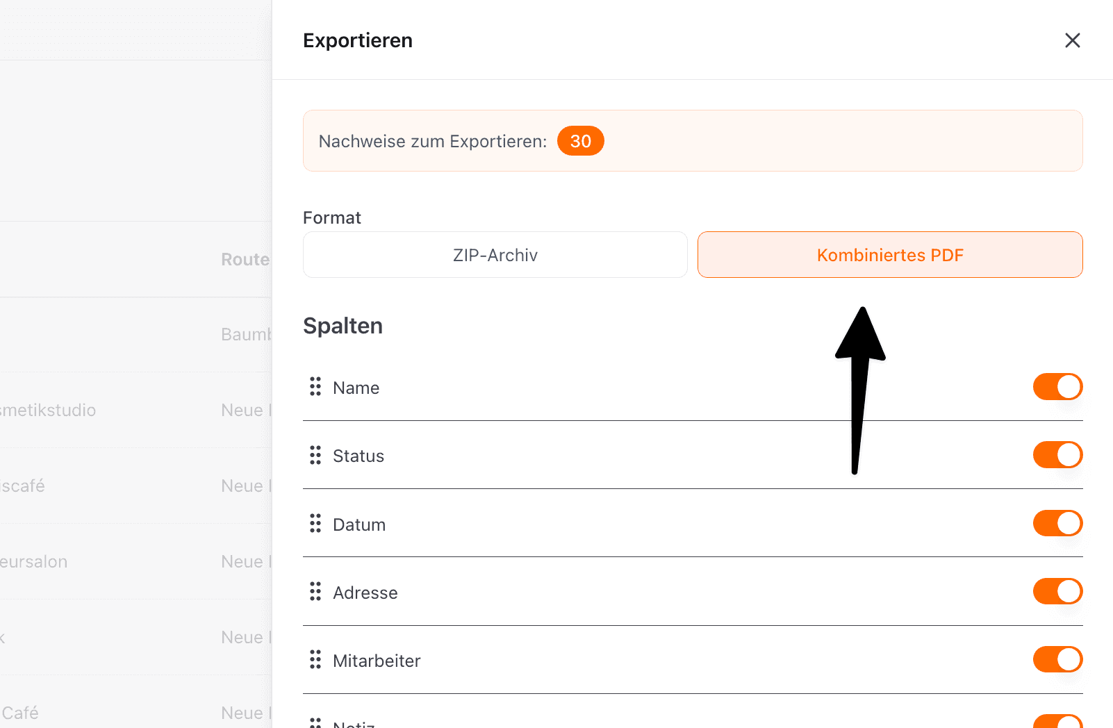Disable the Datum export toggle
This screenshot has width=1113, height=728.
pyautogui.click(x=1057, y=523)
